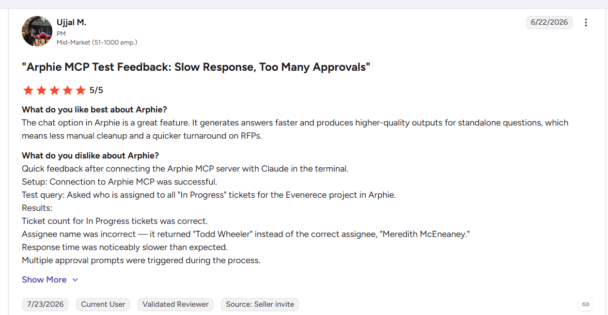The image size is (608, 315).
Task: Open the review title about Arphie MCP Test Feedback
Action: click(196, 67)
